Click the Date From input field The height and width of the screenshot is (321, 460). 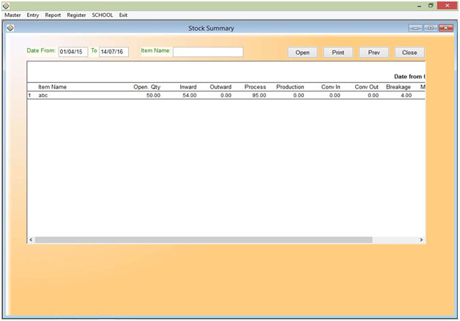(x=73, y=52)
